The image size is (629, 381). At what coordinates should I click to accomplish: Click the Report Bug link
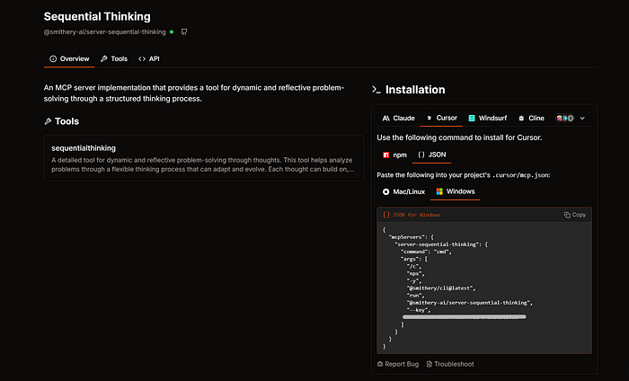397,364
